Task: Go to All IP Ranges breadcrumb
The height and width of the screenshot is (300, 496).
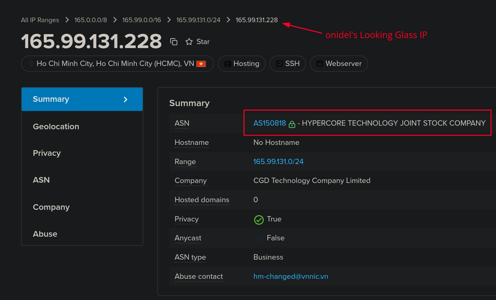Action: [40, 20]
